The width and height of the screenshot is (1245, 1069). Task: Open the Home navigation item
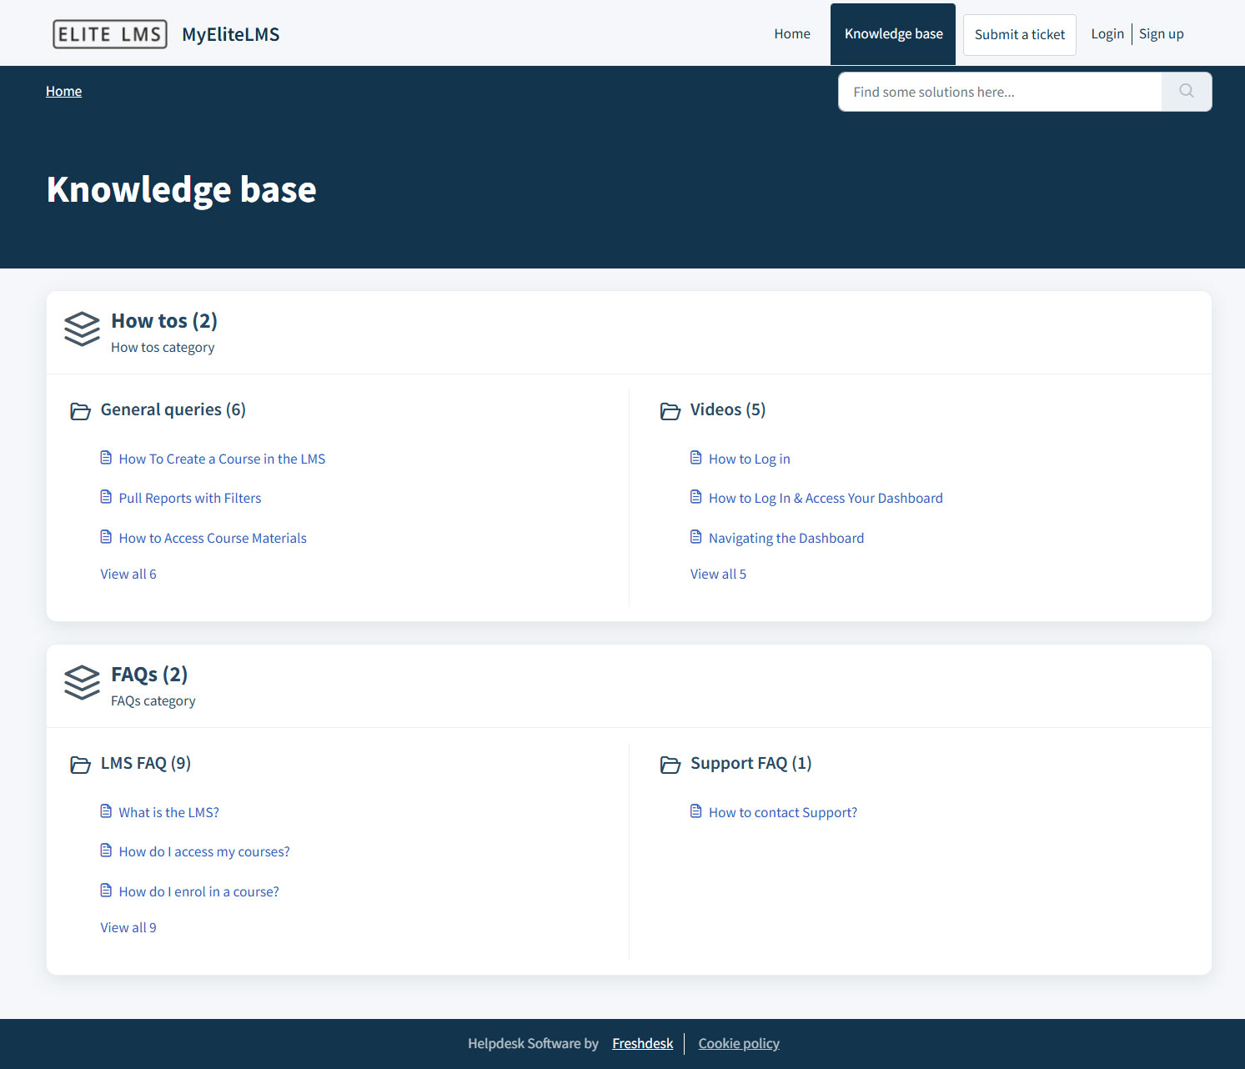pos(791,34)
